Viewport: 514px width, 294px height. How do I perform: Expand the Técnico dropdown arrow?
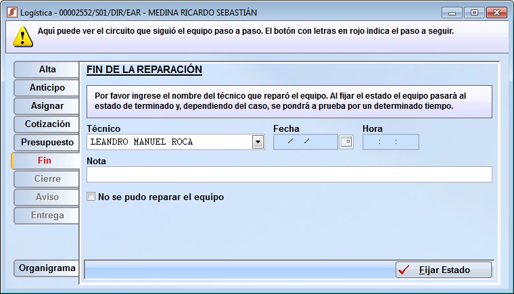tap(258, 142)
